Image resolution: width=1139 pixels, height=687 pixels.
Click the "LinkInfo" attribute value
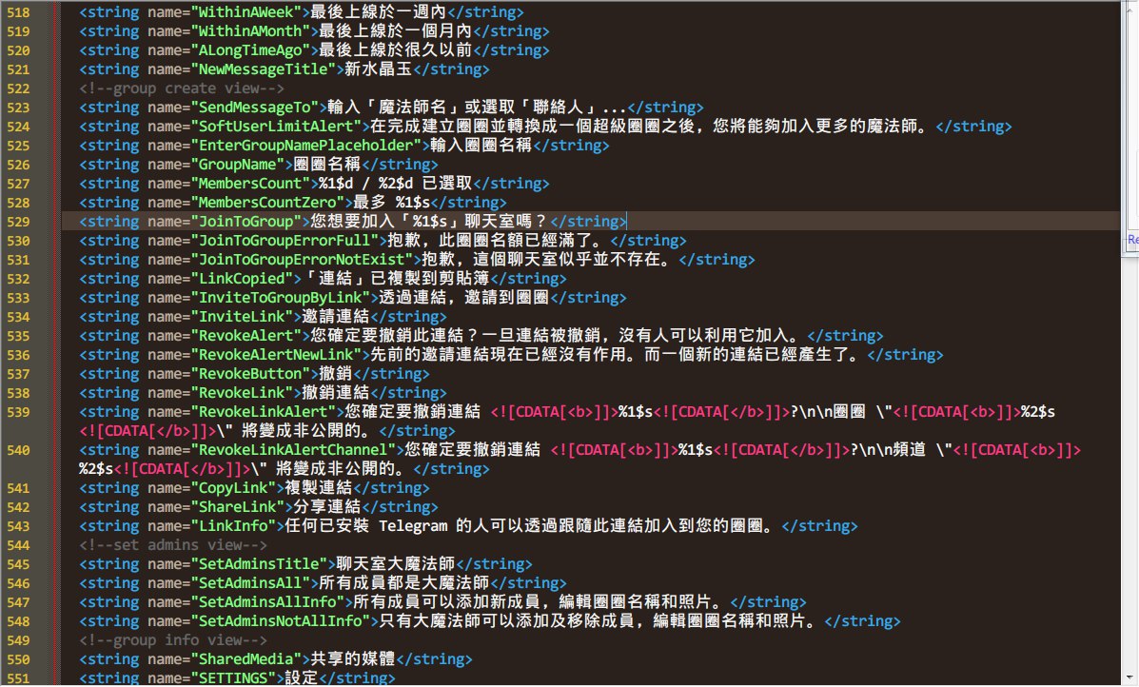coord(233,526)
